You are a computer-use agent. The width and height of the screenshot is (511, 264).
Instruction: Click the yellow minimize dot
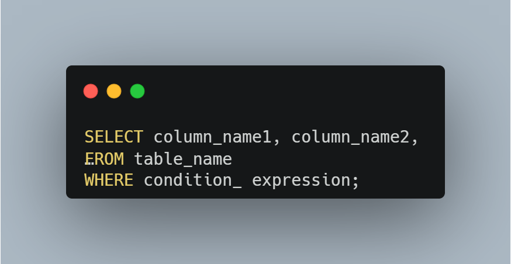[x=114, y=91]
